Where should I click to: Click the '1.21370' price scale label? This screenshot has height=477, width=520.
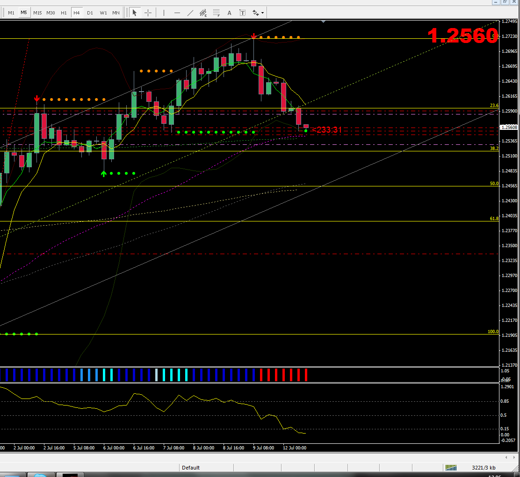coord(509,365)
